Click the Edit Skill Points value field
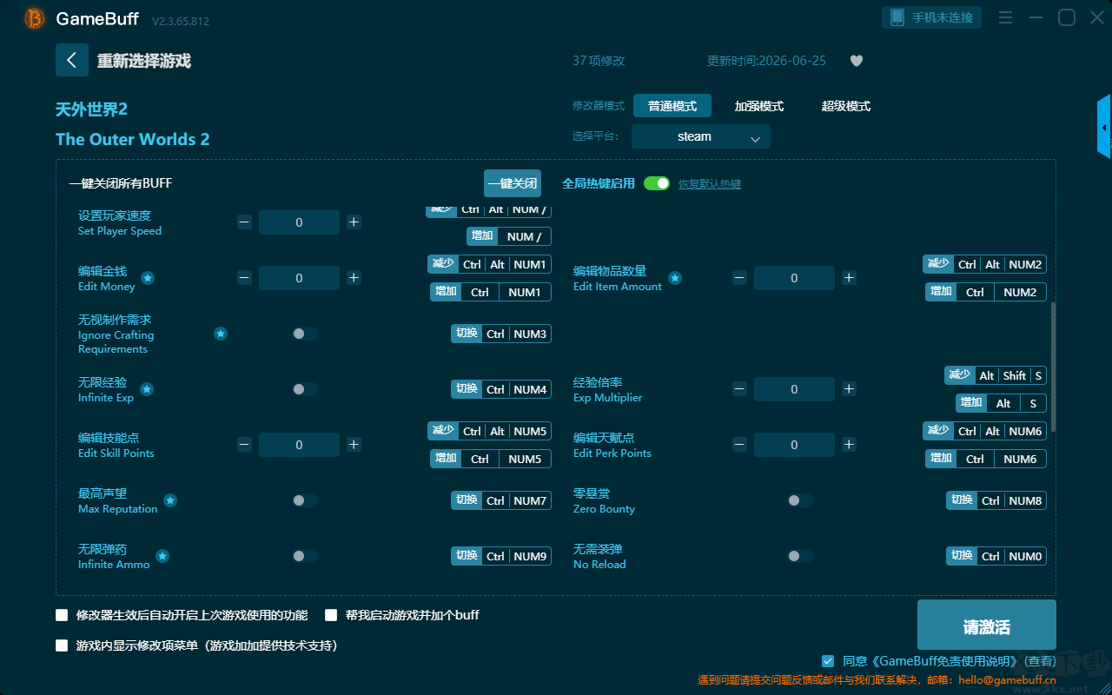Viewport: 1112px width, 695px height. click(299, 445)
